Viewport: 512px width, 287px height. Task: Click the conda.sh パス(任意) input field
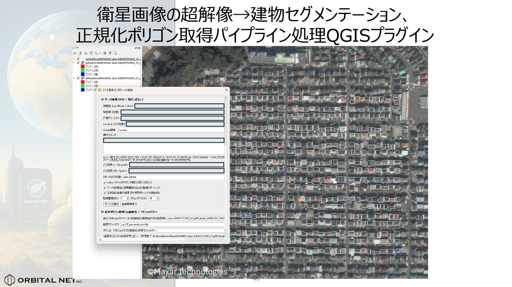click(x=175, y=124)
